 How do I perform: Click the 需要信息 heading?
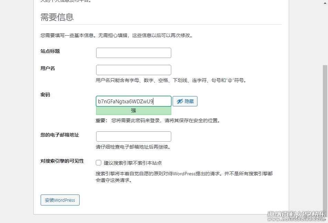(x=57, y=17)
